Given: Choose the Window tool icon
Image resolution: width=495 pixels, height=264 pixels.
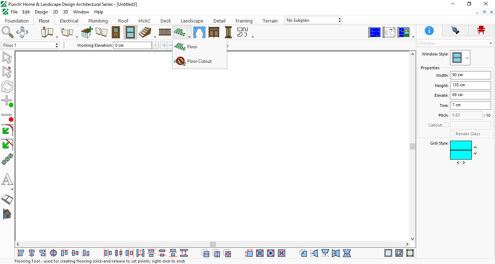Looking at the screenshot, I should [130, 32].
